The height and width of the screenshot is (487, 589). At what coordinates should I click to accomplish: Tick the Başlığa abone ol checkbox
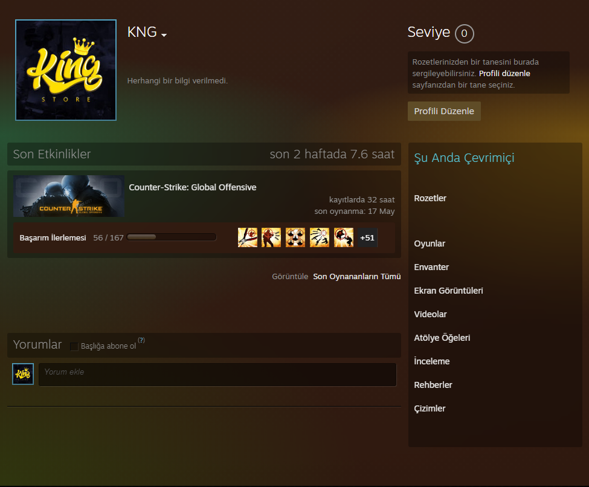74,346
